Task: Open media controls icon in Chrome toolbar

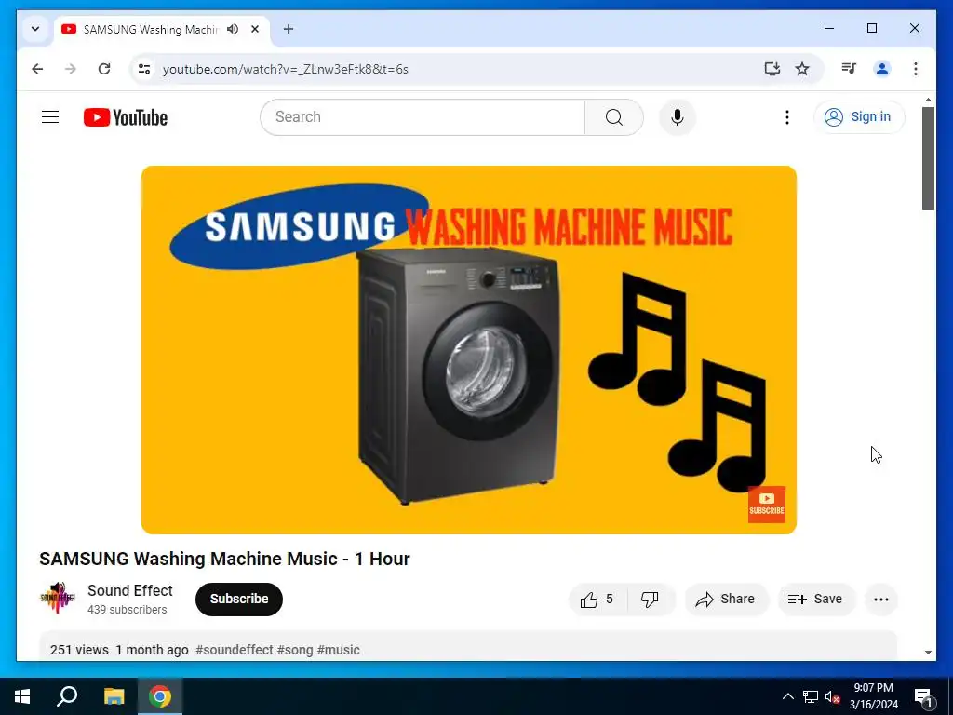Action: tap(849, 69)
